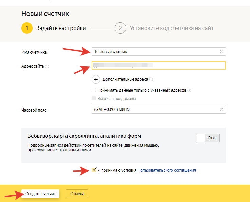Open the Часовой пояс dropdown
Screen dimensions: 250x202
pyautogui.click(x=154, y=110)
